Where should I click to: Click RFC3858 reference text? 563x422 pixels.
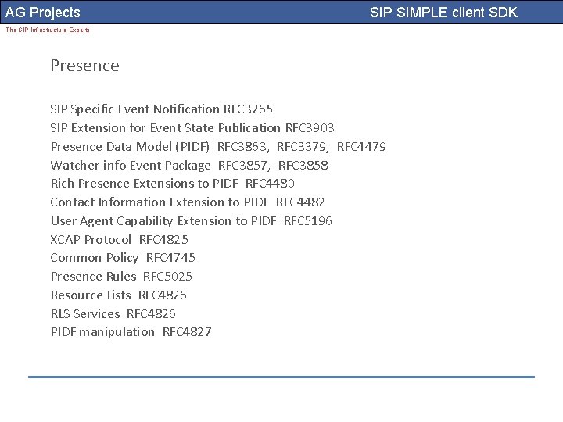click(x=303, y=165)
